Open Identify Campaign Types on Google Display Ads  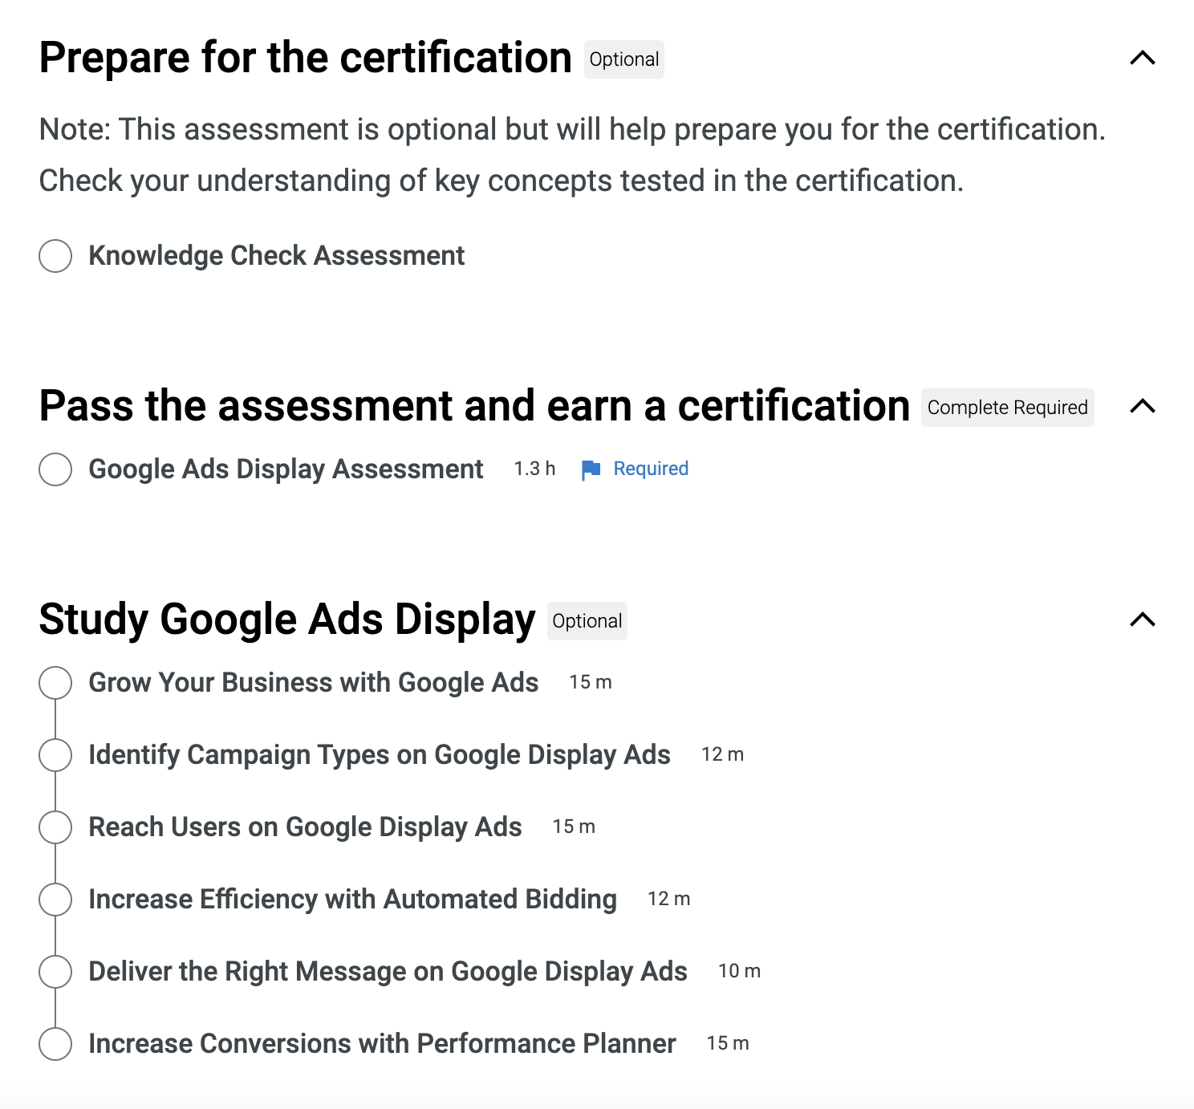[379, 755]
